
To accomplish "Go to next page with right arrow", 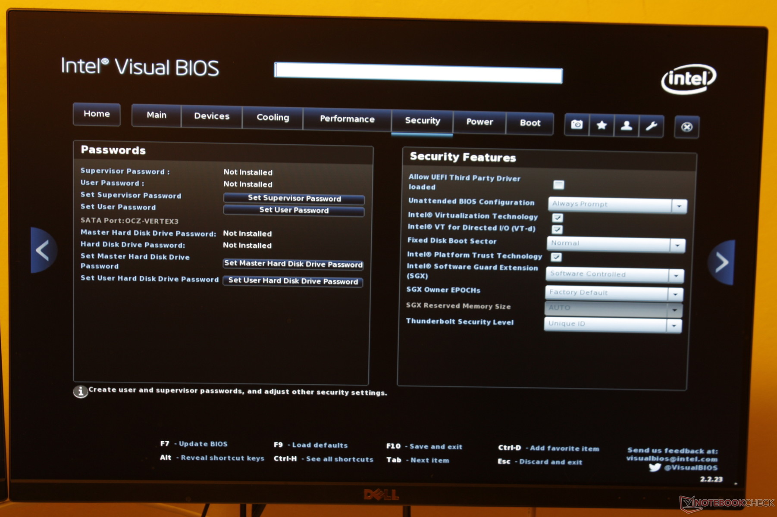I will click(721, 262).
